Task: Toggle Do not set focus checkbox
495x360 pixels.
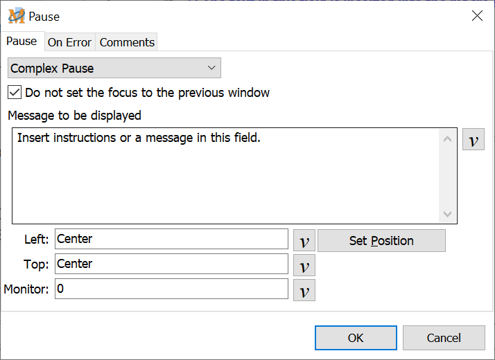Action: tap(15, 92)
